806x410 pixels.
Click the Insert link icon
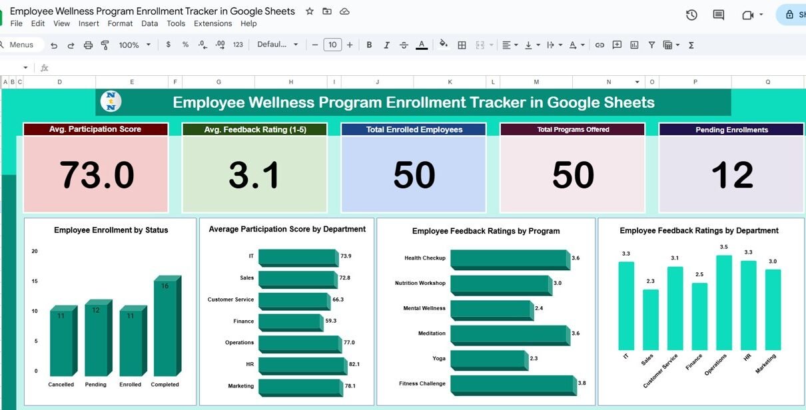[x=600, y=45]
